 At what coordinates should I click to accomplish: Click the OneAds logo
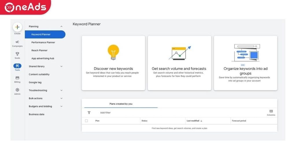coord(25,7)
